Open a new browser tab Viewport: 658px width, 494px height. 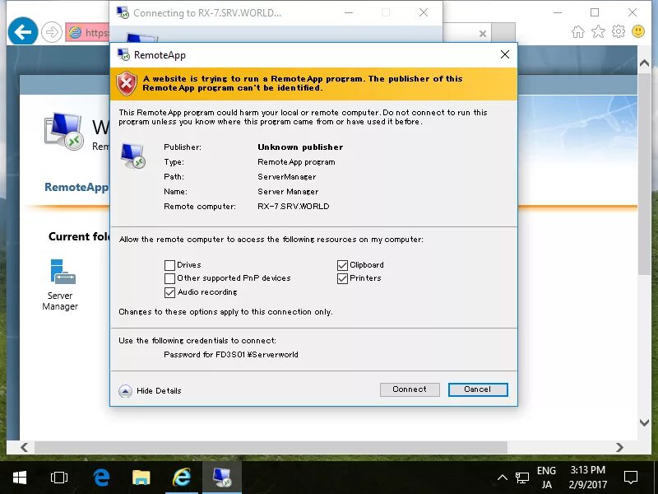coord(503,32)
